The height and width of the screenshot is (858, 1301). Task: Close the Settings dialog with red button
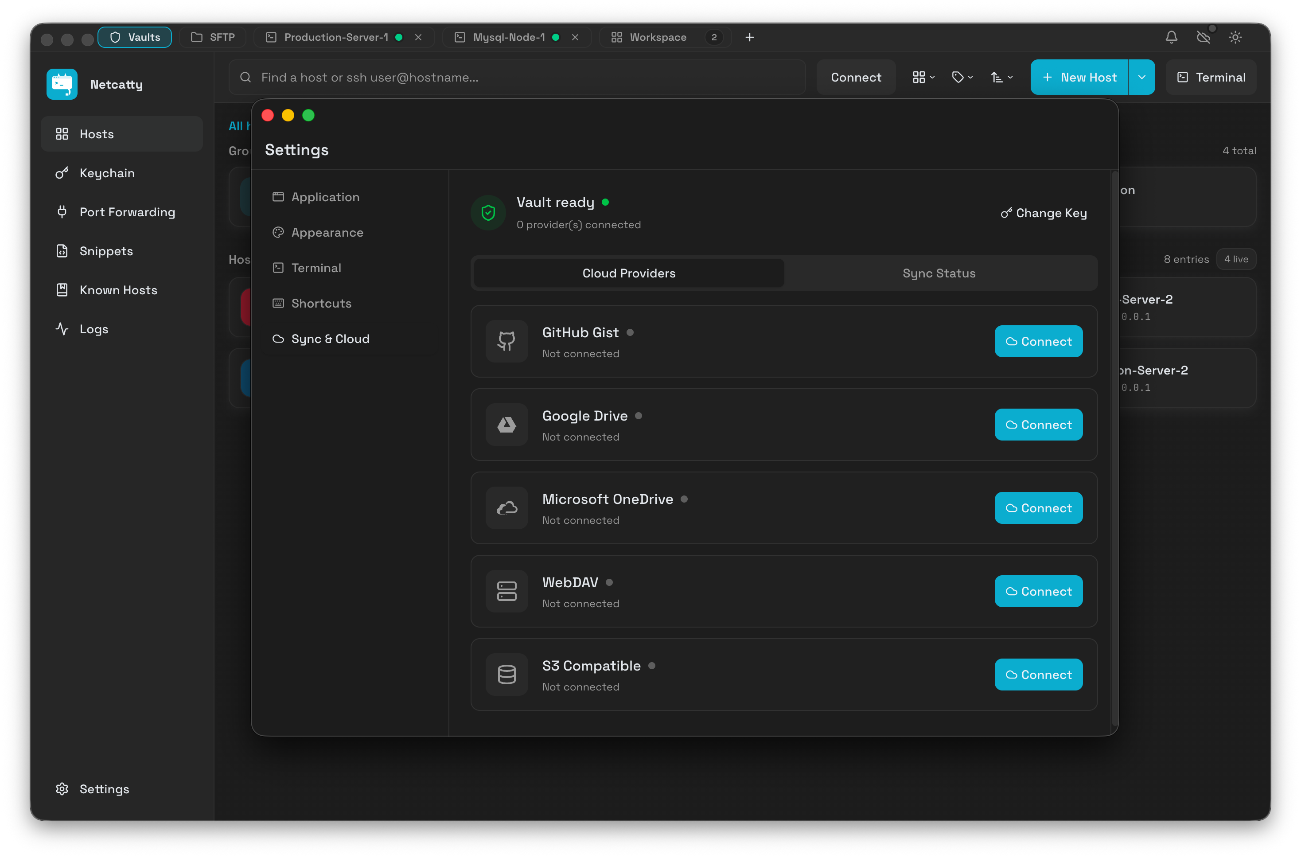tap(268, 115)
